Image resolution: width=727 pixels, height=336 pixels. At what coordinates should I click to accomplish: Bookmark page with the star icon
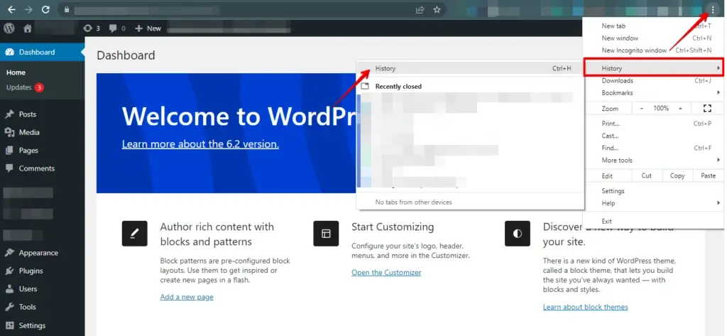click(x=437, y=9)
